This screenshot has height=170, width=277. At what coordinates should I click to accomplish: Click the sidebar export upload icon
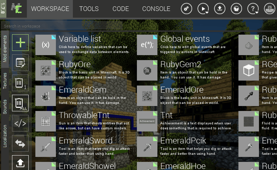(x=20, y=163)
